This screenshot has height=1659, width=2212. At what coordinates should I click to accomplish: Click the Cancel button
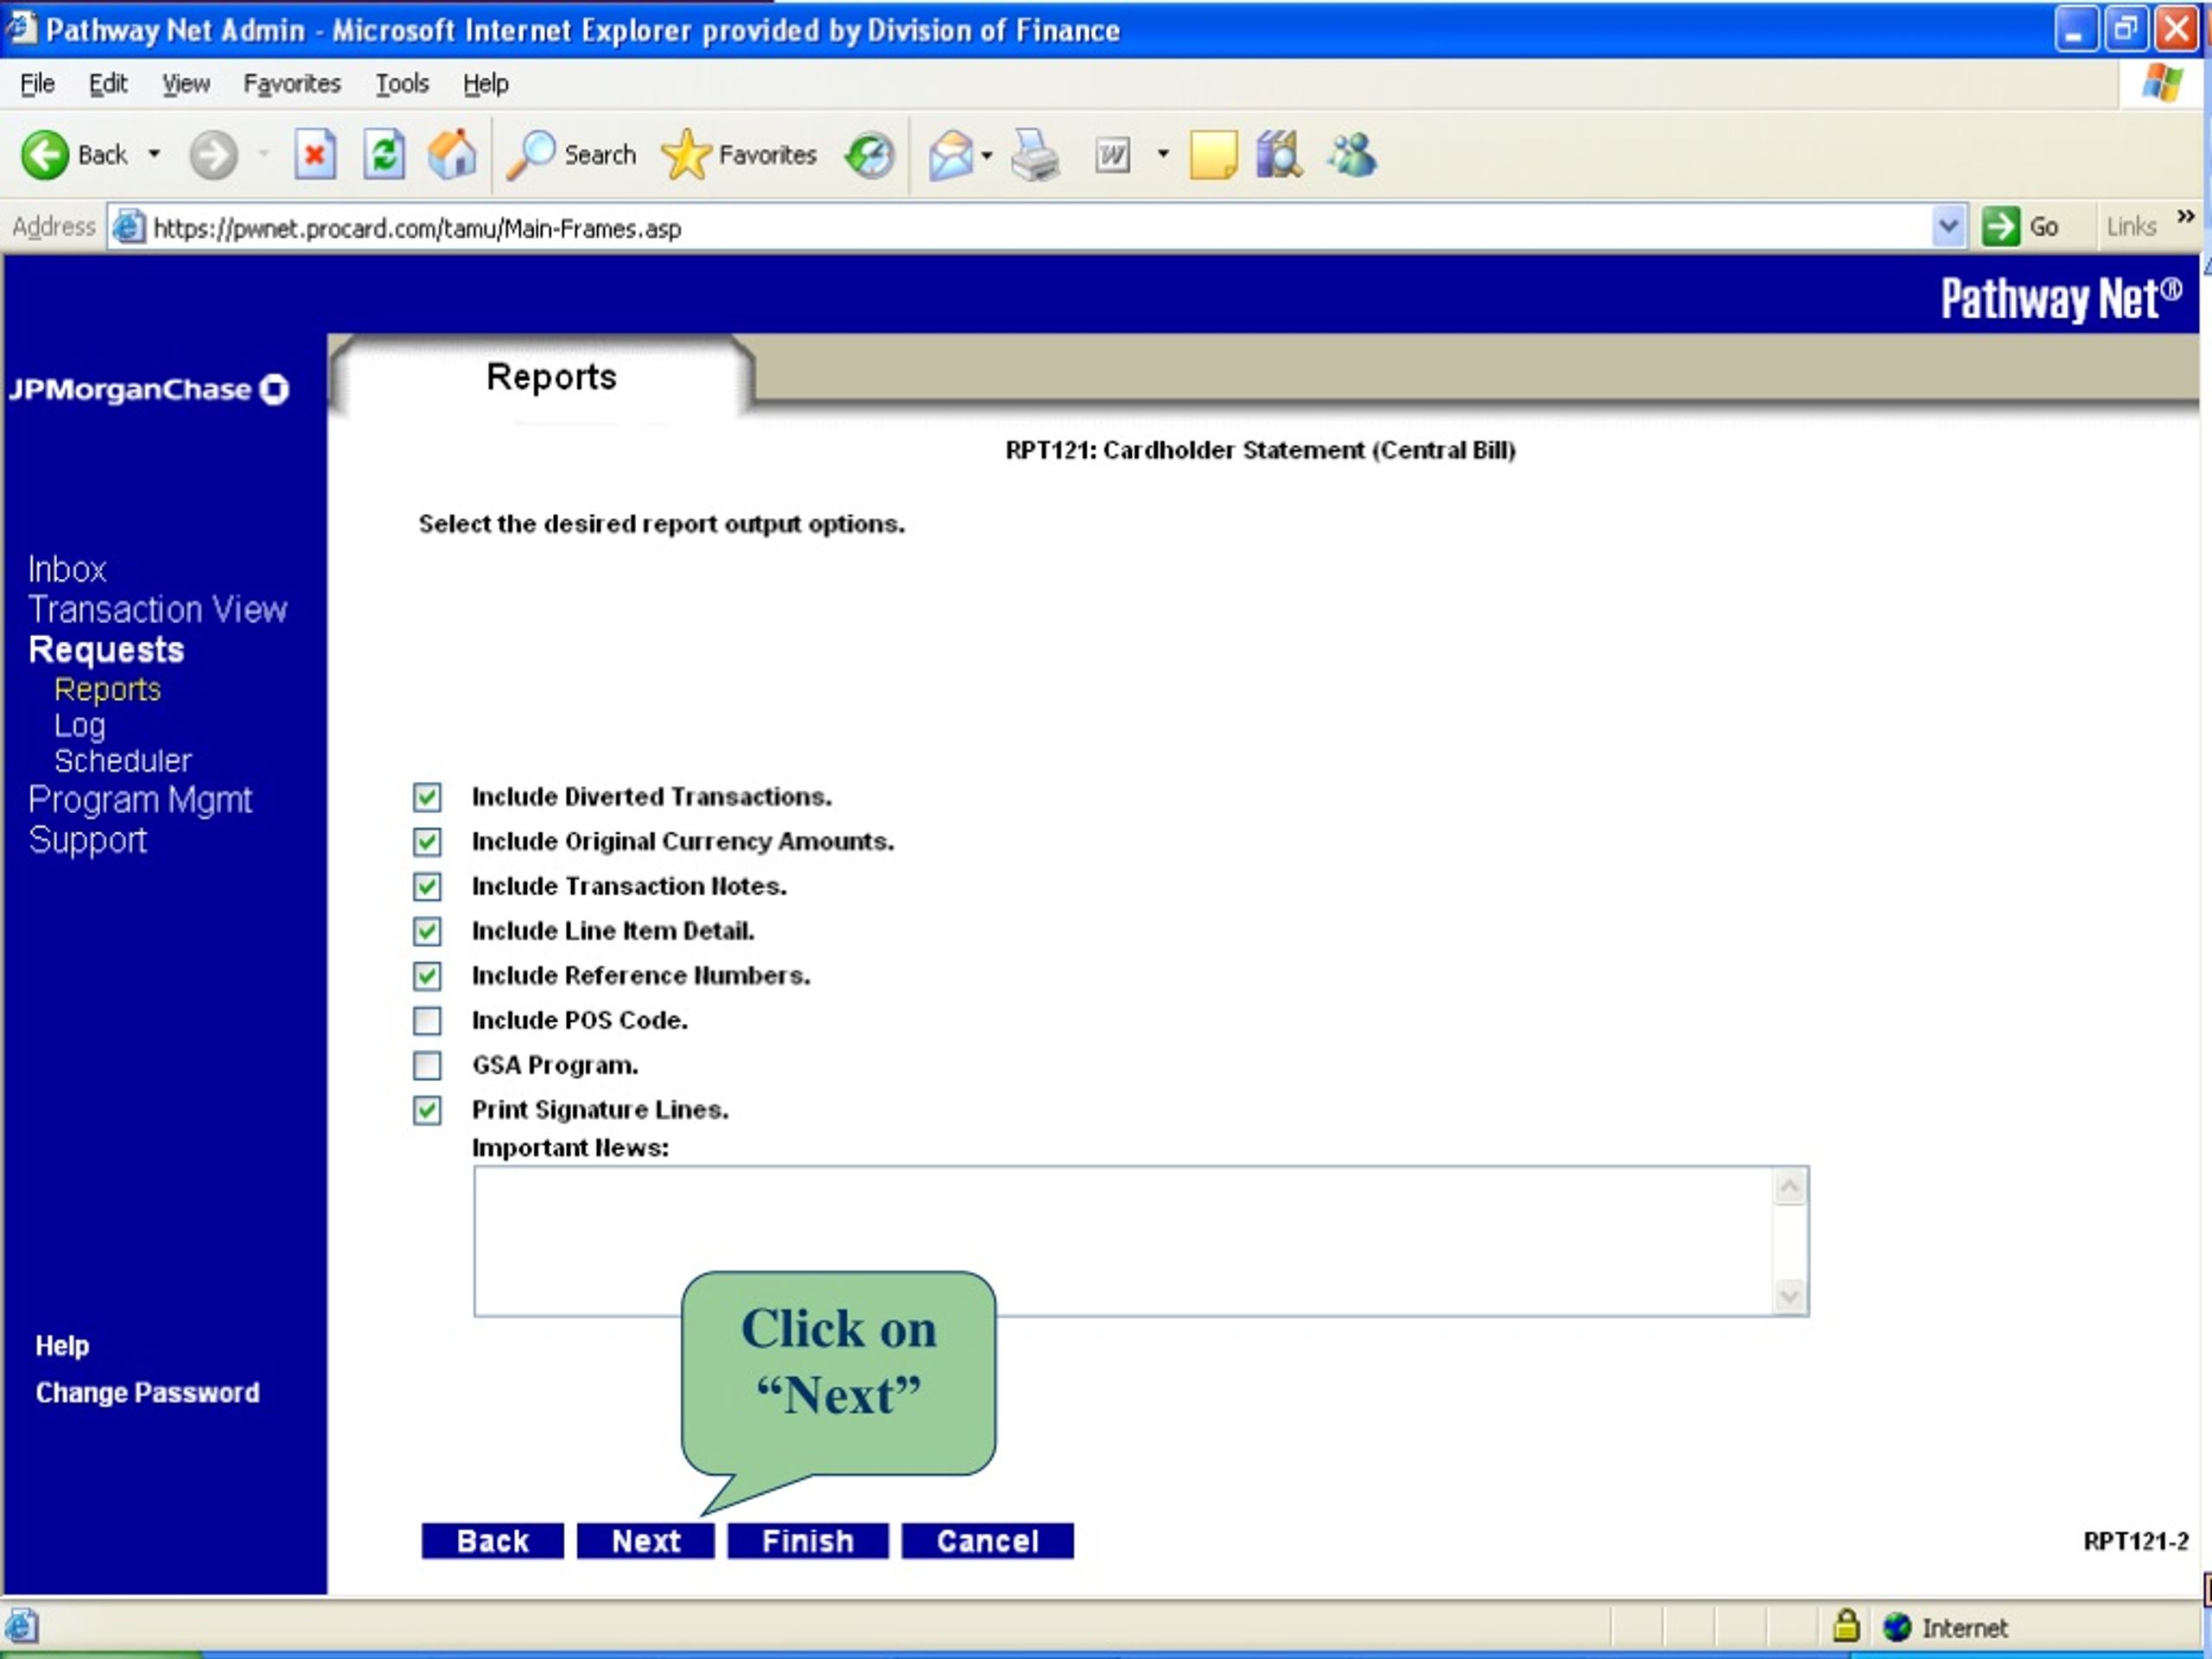pos(988,1541)
